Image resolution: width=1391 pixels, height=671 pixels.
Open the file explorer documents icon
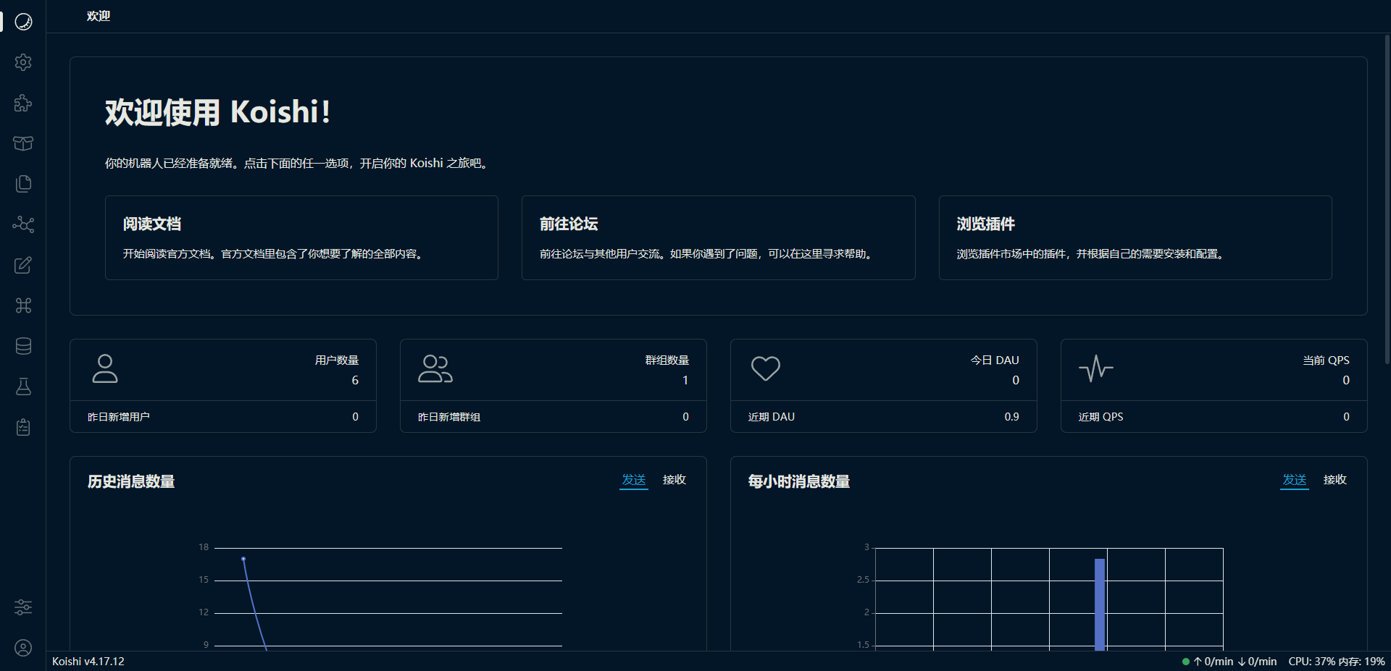point(23,184)
